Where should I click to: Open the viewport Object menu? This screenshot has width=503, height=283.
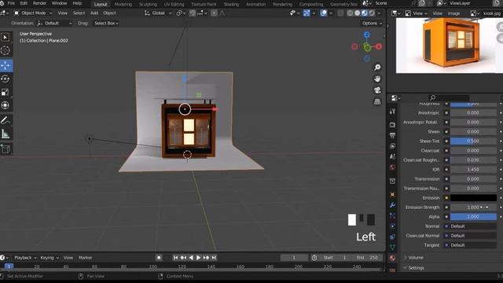110,13
